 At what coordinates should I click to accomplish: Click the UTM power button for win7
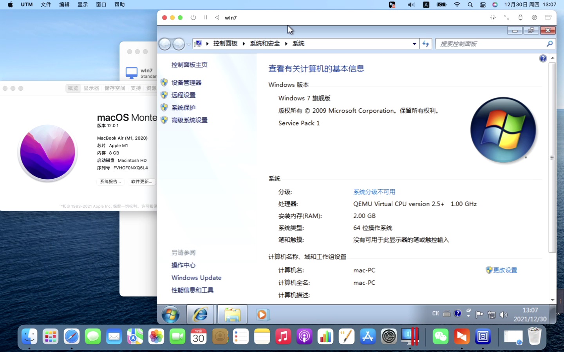pyautogui.click(x=193, y=18)
